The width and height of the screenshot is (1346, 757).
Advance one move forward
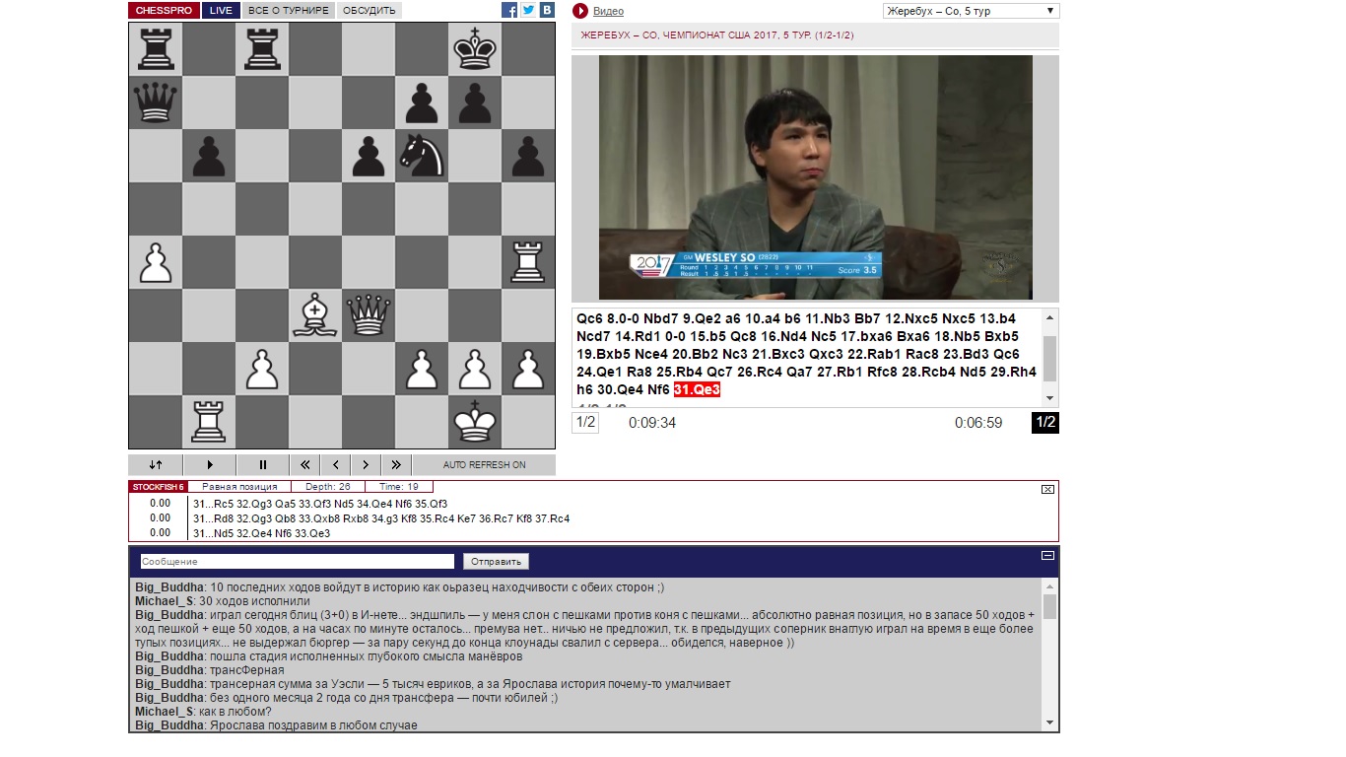[366, 465]
